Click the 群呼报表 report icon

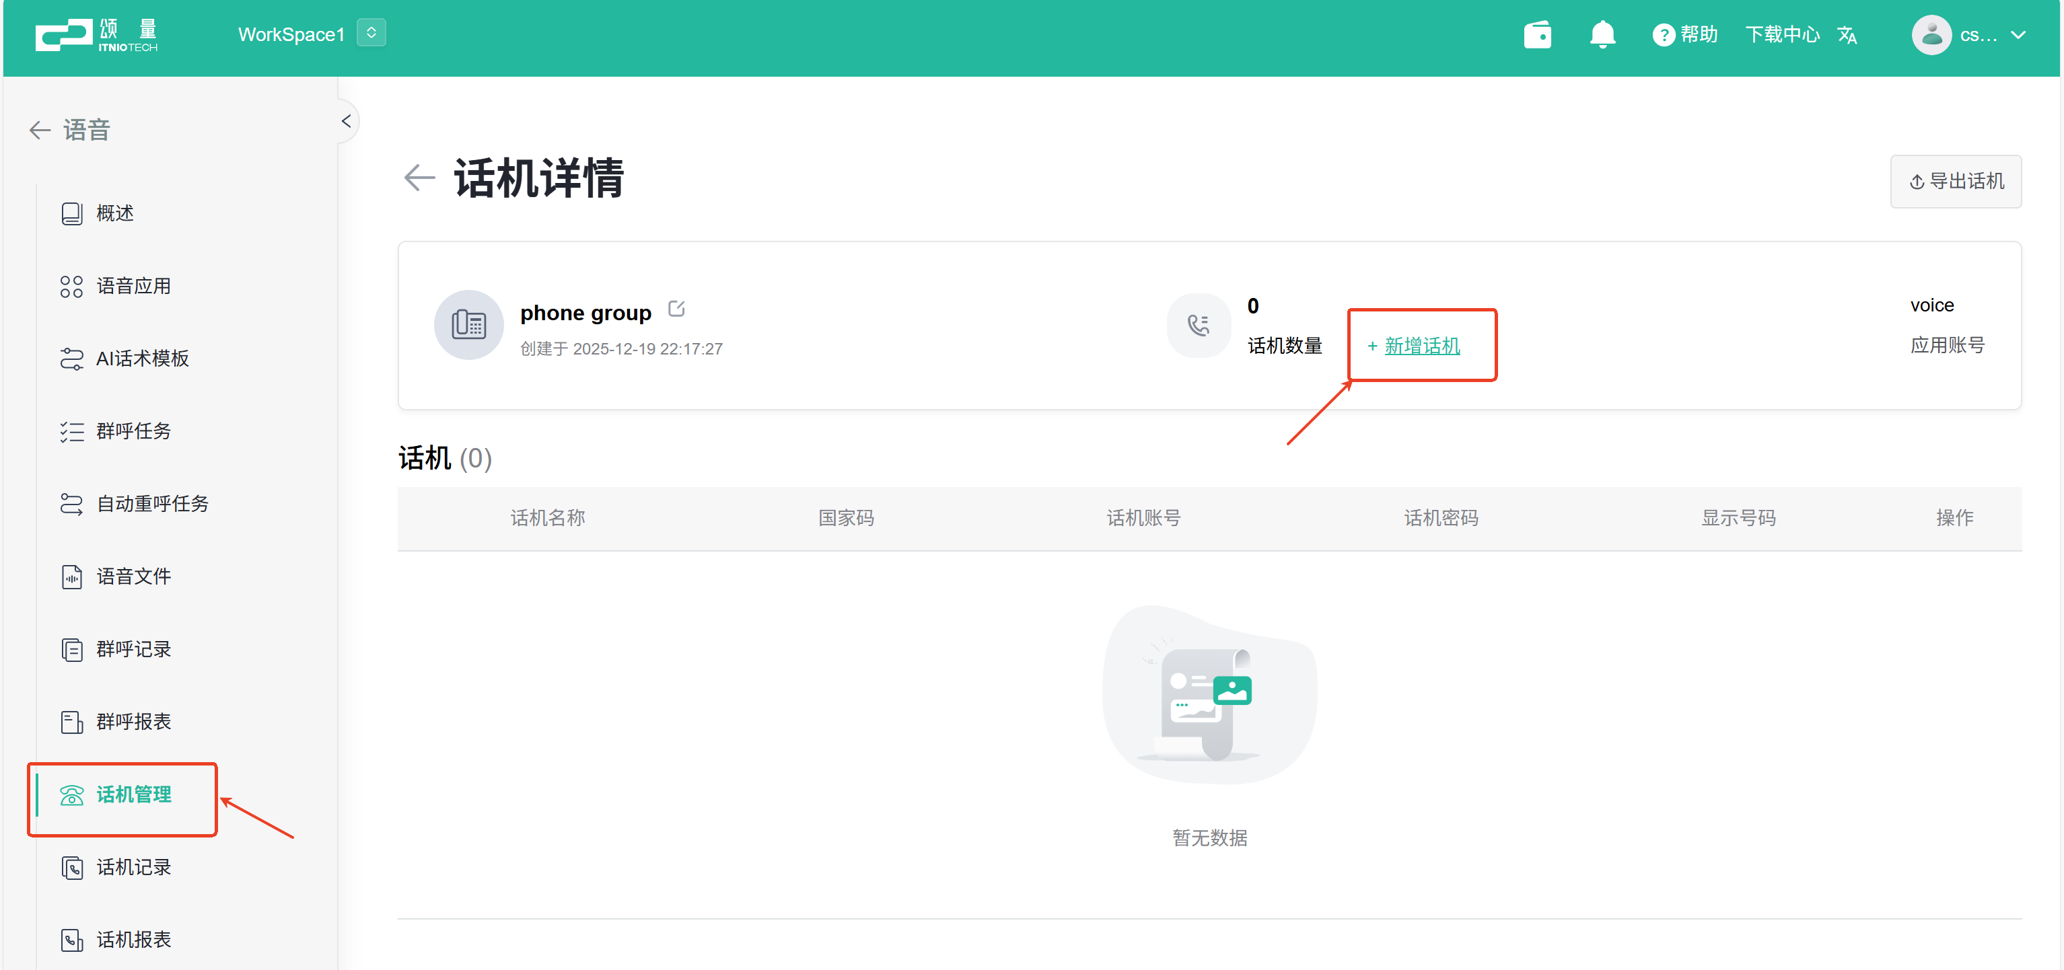[x=71, y=722]
